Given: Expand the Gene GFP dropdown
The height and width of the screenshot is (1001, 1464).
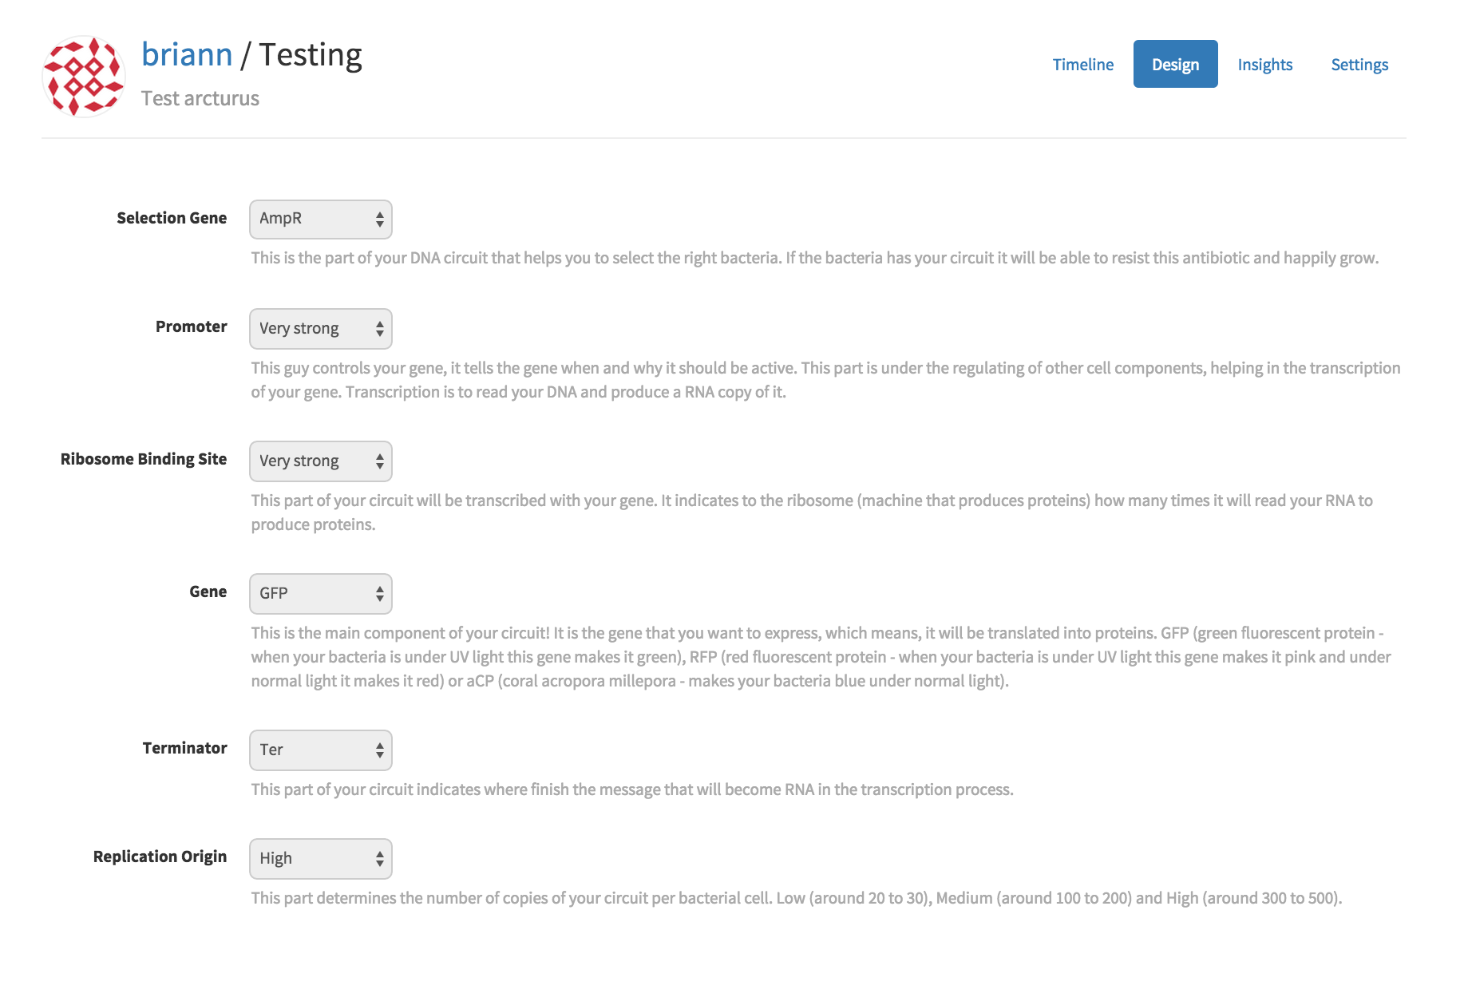Looking at the screenshot, I should (x=321, y=594).
